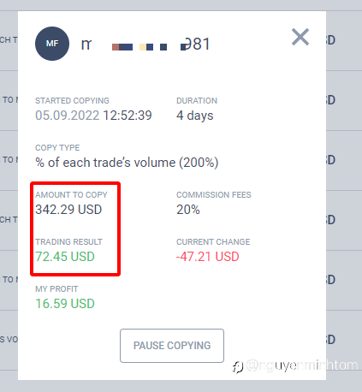Screen dimensions: 362x392
Task: Click the STARTED COPYING label
Action: (x=72, y=101)
